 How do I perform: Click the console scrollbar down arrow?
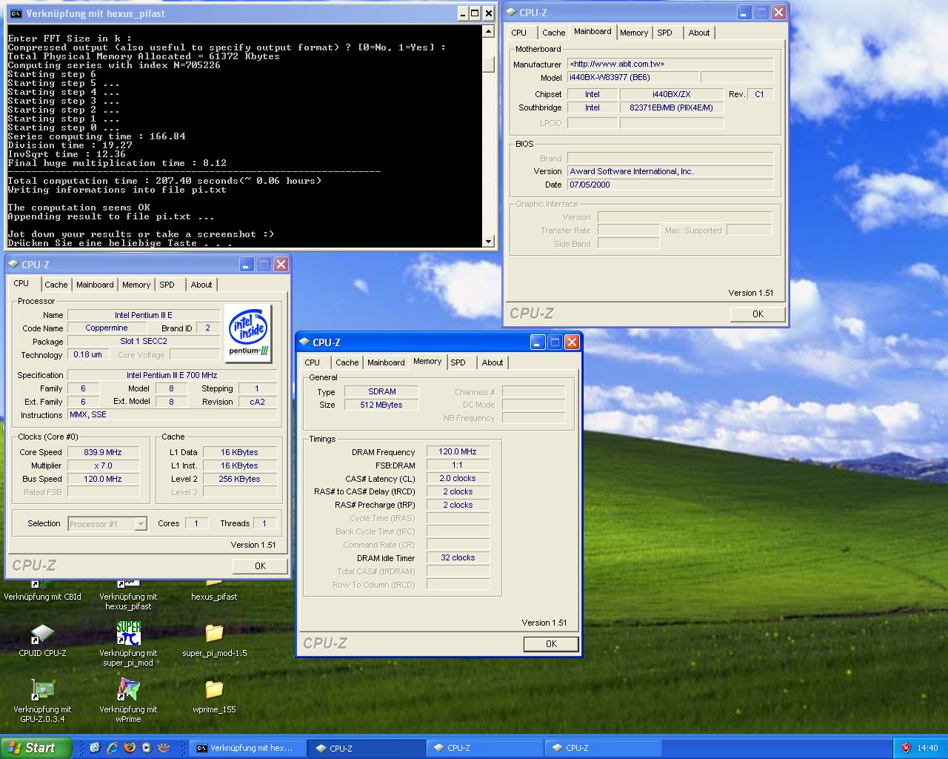coord(488,241)
